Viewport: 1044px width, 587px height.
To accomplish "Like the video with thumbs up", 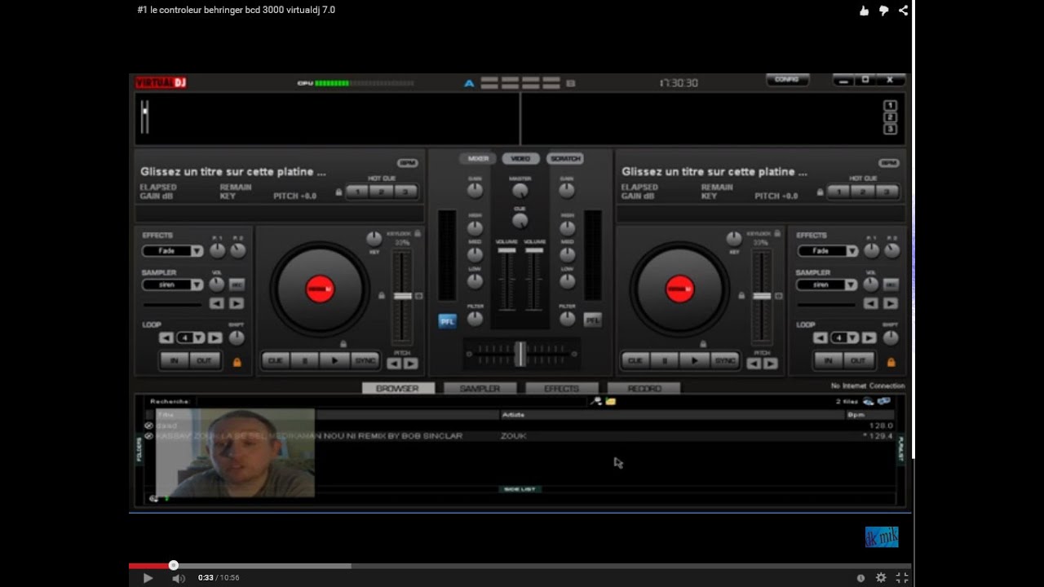I will pos(864,11).
